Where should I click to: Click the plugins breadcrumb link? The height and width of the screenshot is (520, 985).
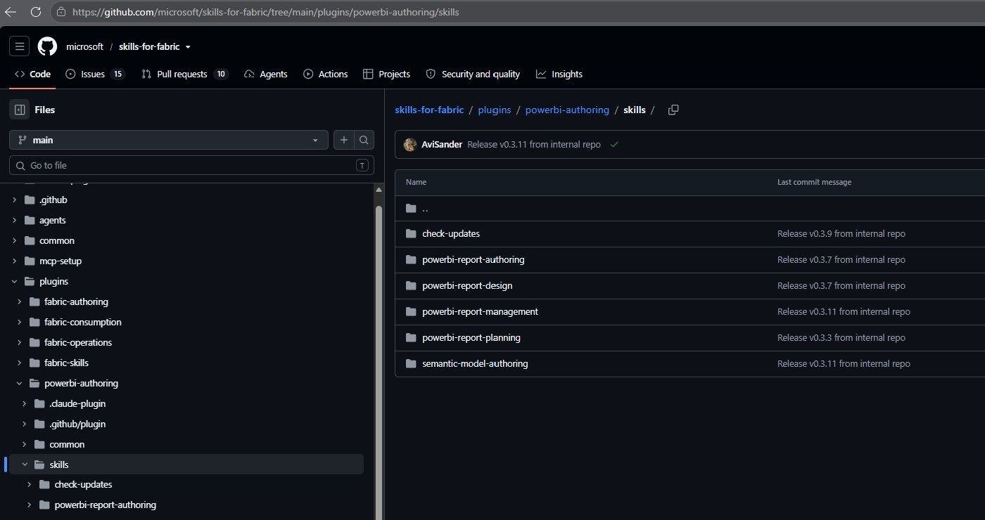click(495, 110)
